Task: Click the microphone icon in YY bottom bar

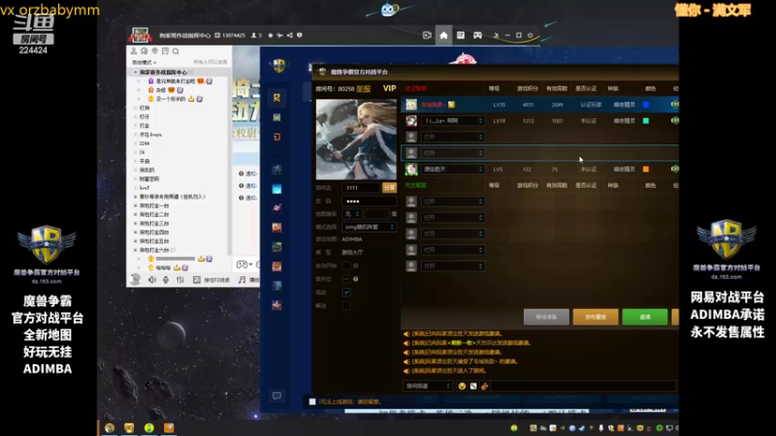Action: pyautogui.click(x=166, y=280)
